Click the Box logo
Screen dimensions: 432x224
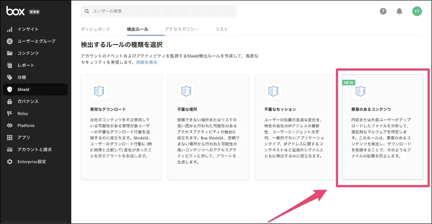[15, 11]
